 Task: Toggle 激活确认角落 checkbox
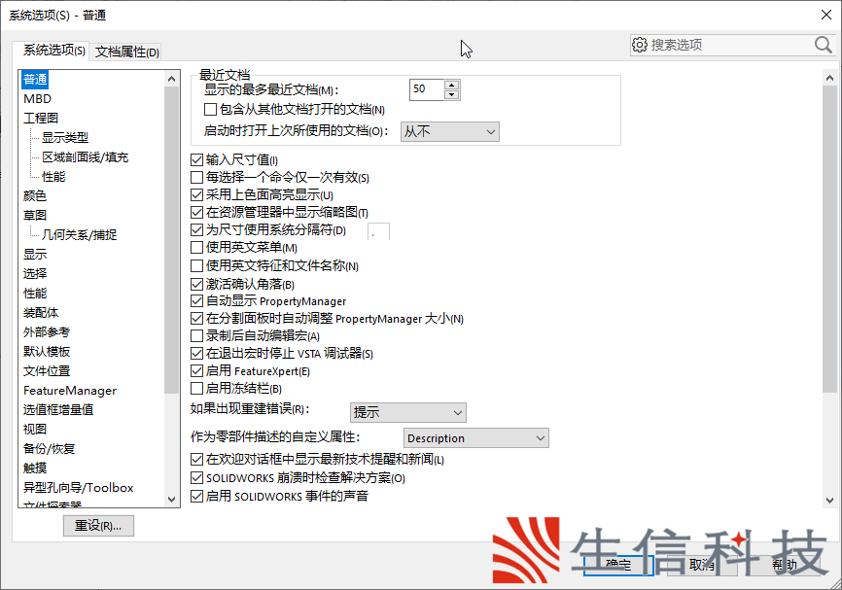[x=196, y=284]
